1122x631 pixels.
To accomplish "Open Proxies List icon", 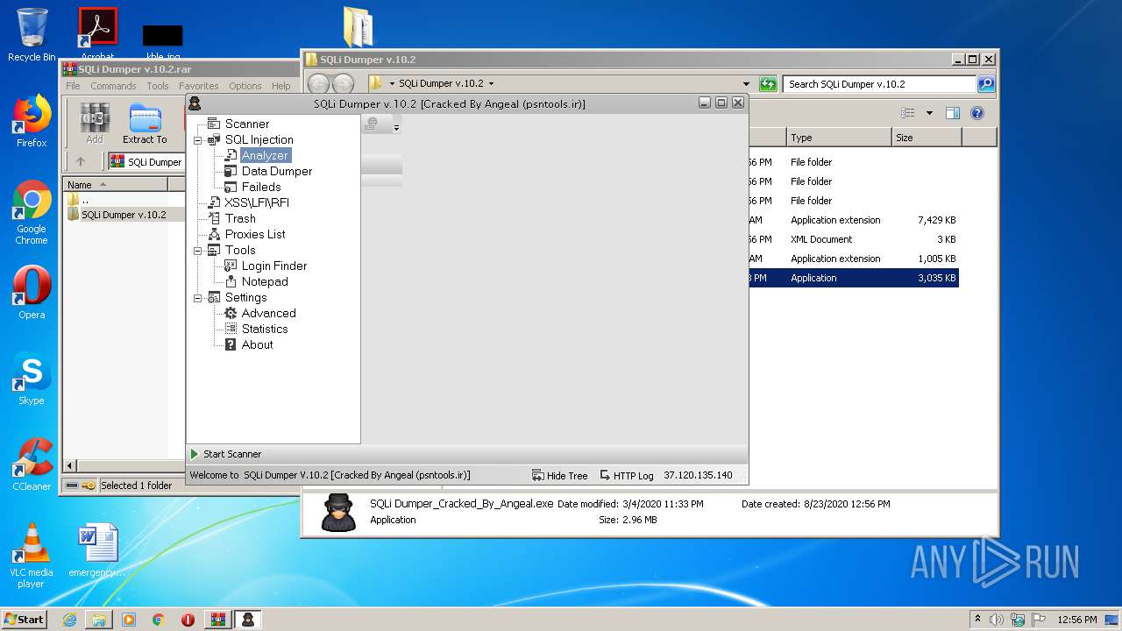I will [x=214, y=234].
